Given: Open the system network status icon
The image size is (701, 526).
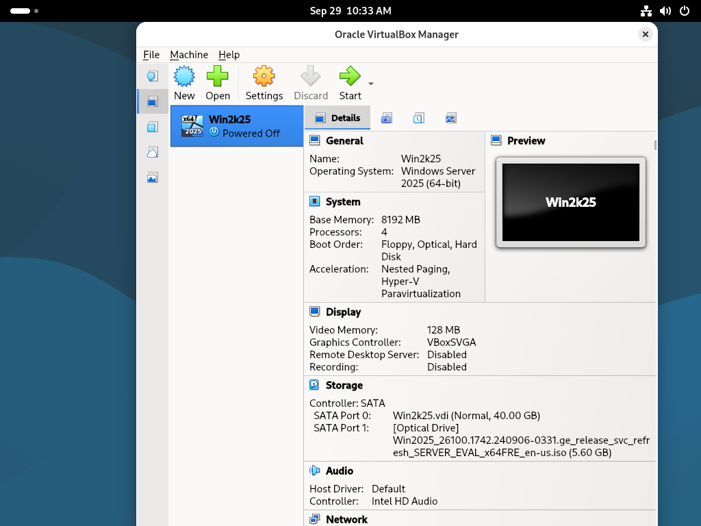Looking at the screenshot, I should click(646, 11).
